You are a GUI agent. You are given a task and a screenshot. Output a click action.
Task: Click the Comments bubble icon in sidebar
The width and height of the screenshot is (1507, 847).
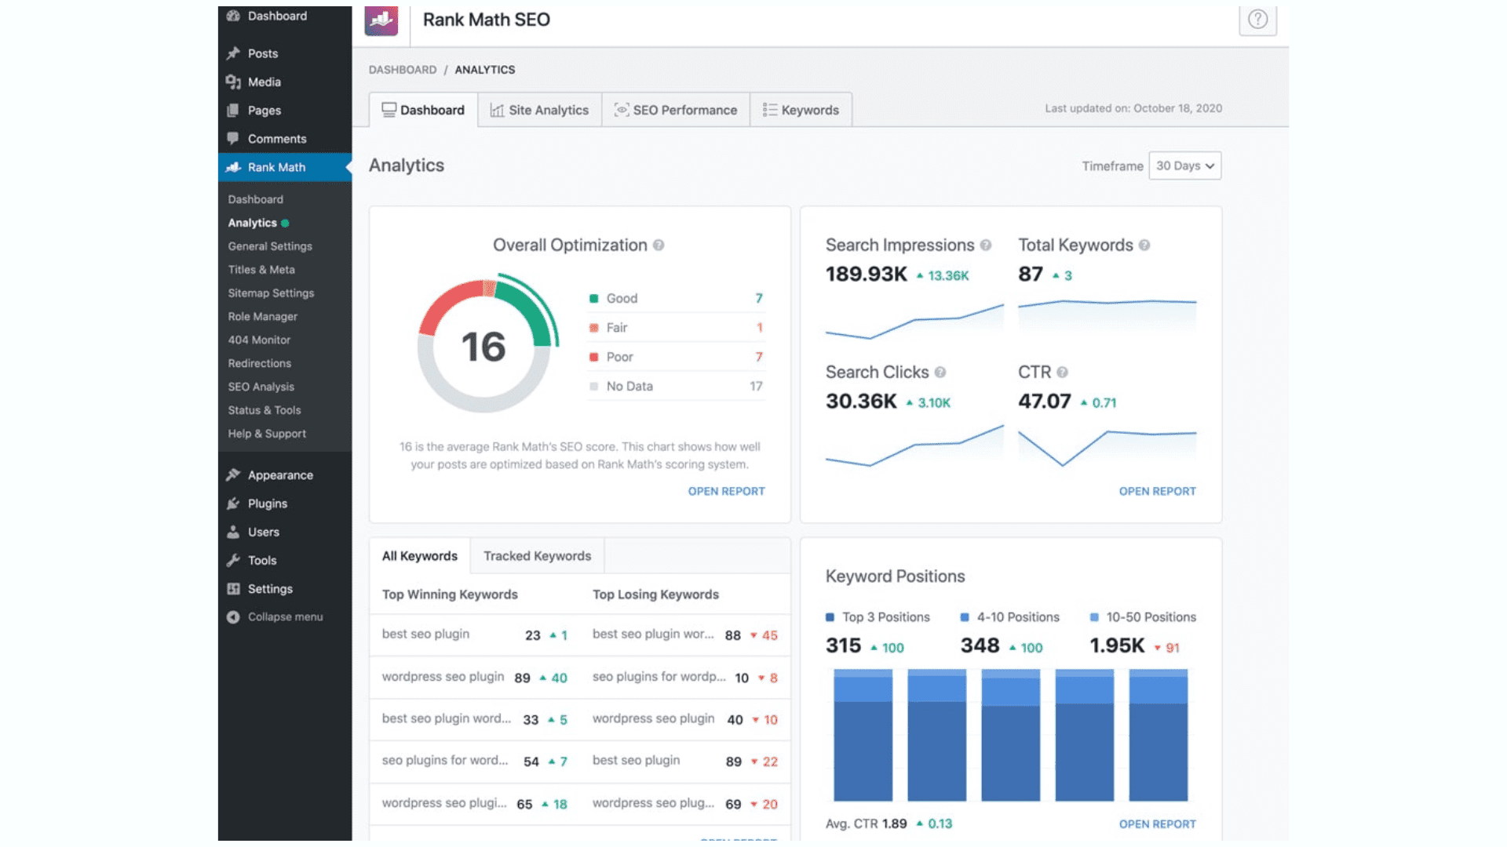[233, 139]
